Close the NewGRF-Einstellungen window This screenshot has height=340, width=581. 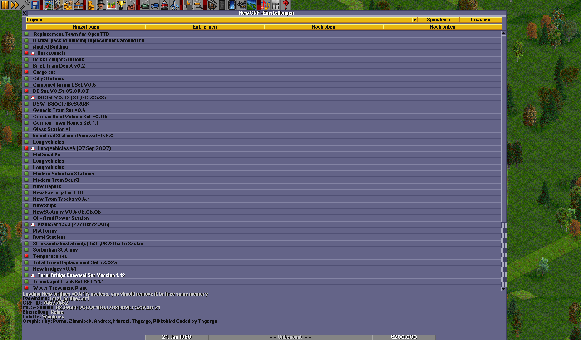[x=25, y=13]
